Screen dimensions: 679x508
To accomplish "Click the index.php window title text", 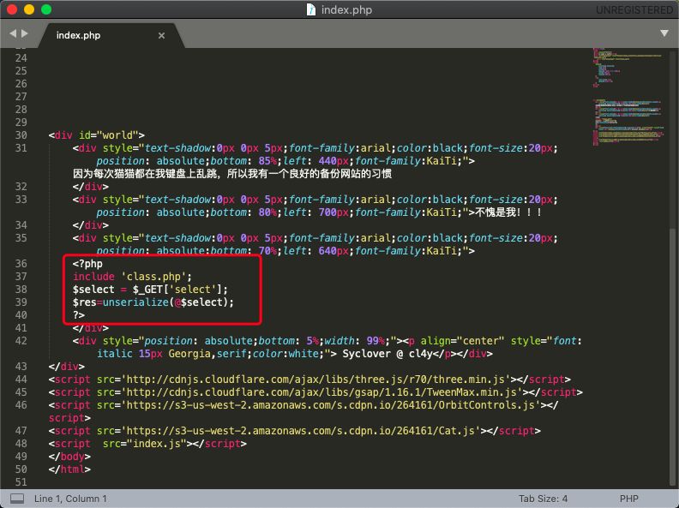I will click(346, 9).
